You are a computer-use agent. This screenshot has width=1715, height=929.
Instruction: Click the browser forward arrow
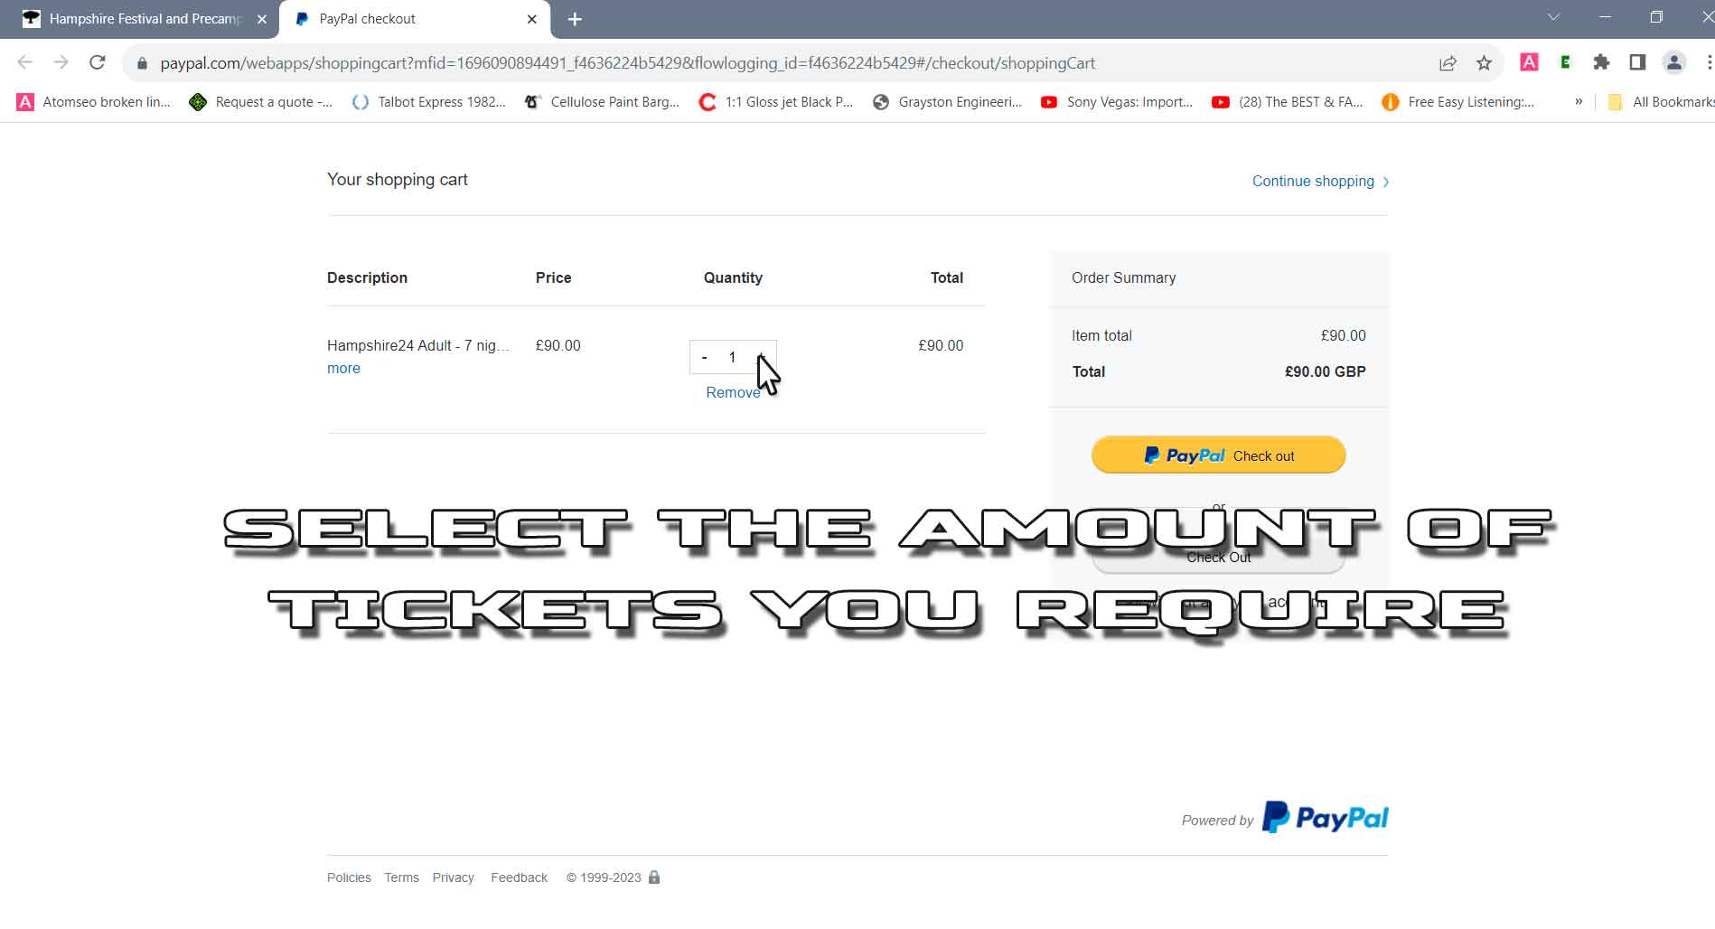[x=61, y=62]
